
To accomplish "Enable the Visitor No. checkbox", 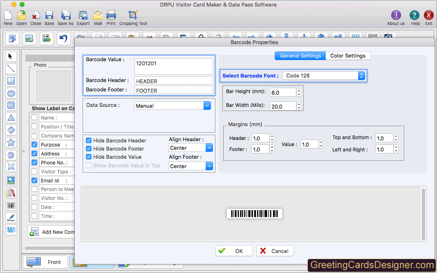I will point(34,198).
